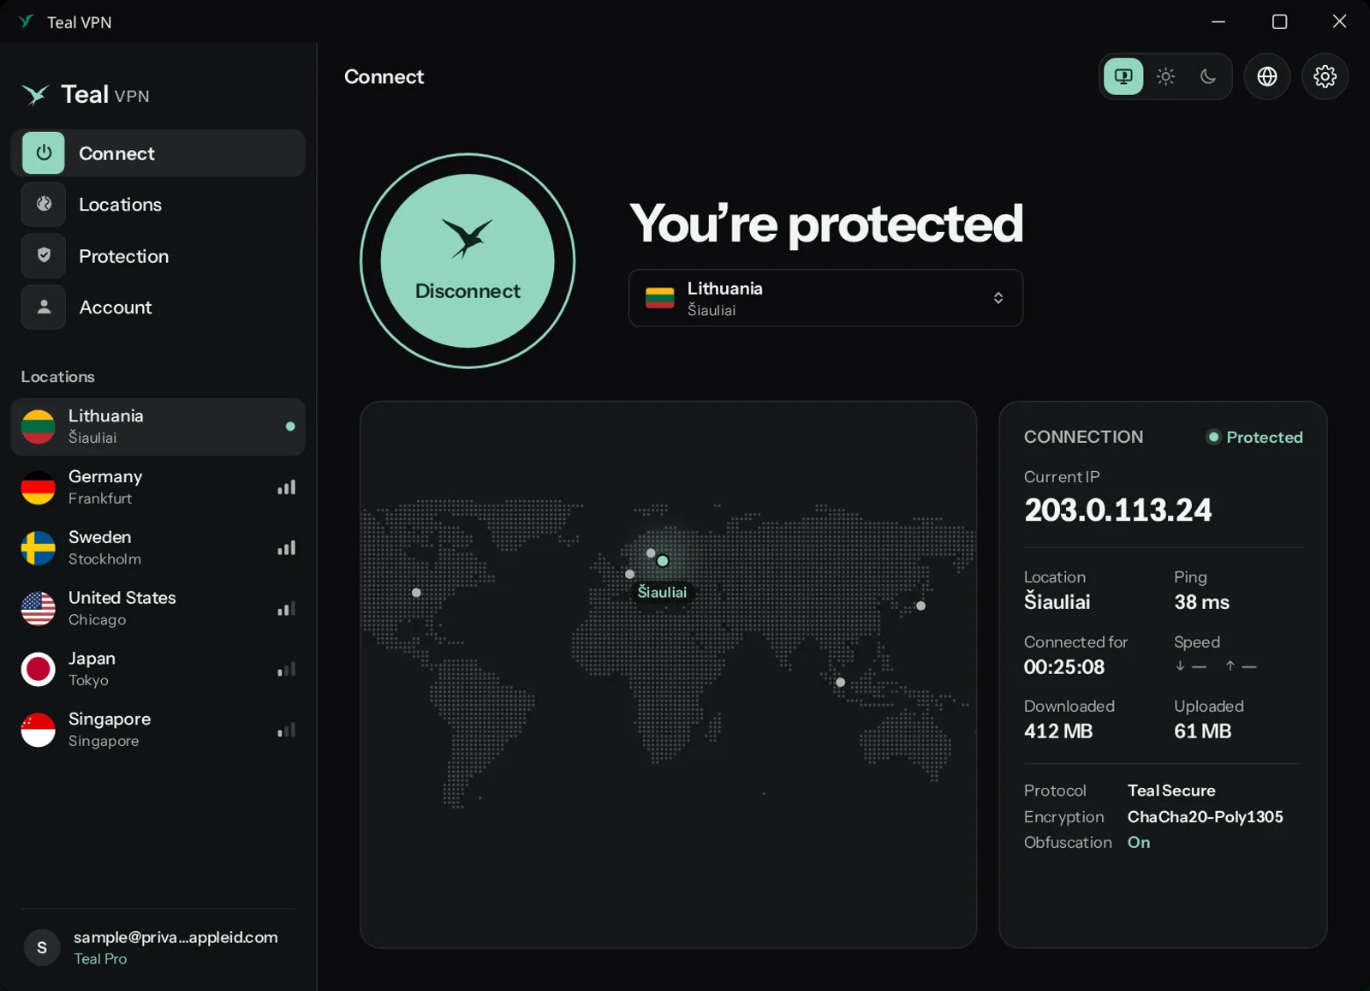
Task: Click the Protected status indicator
Action: (1254, 437)
